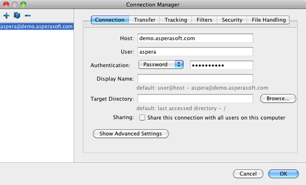Viewport: 306px width, 185px height.
Task: Click the Target Directory field
Action: [195, 99]
